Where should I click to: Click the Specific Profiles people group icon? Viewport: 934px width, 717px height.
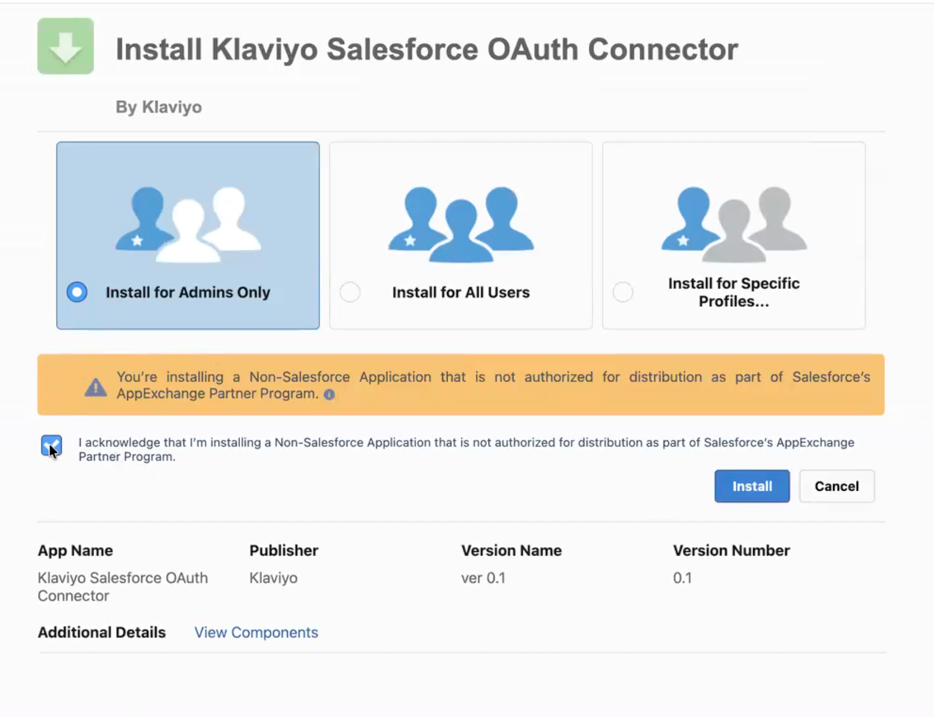tap(734, 224)
